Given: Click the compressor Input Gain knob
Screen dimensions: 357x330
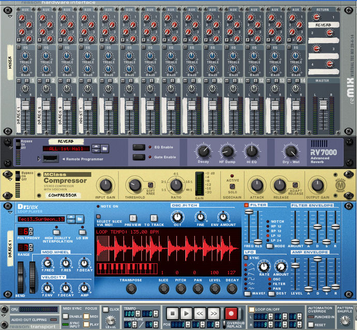Looking at the screenshot, I should coord(106,185).
